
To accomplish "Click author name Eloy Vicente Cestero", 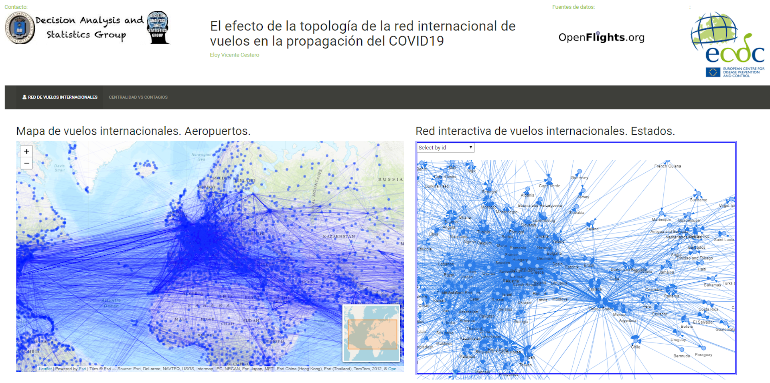I will 234,55.
